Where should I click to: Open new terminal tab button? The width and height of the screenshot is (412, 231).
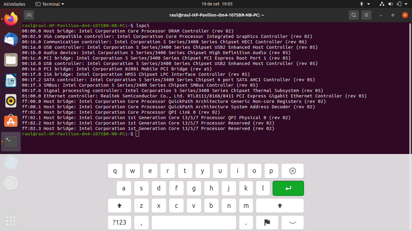tap(29, 15)
